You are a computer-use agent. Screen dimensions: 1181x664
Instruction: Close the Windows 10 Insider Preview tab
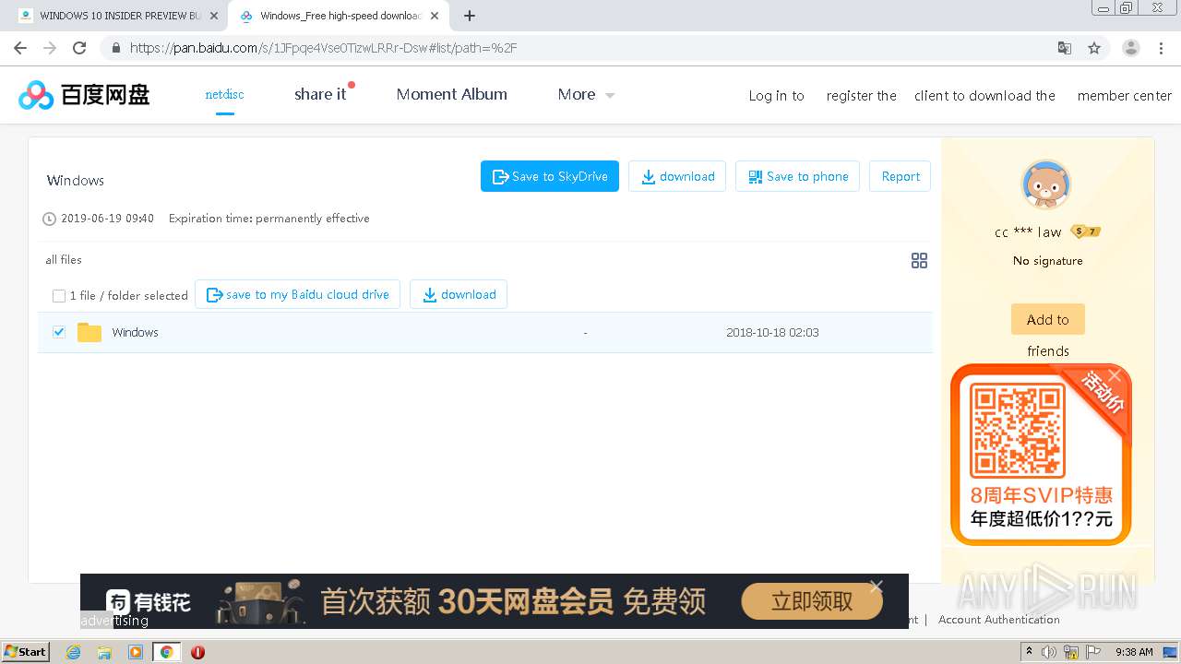214,16
